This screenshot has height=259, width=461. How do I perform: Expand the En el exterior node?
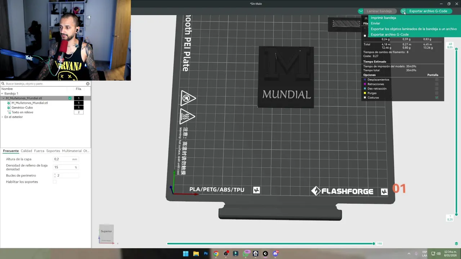click(2, 117)
